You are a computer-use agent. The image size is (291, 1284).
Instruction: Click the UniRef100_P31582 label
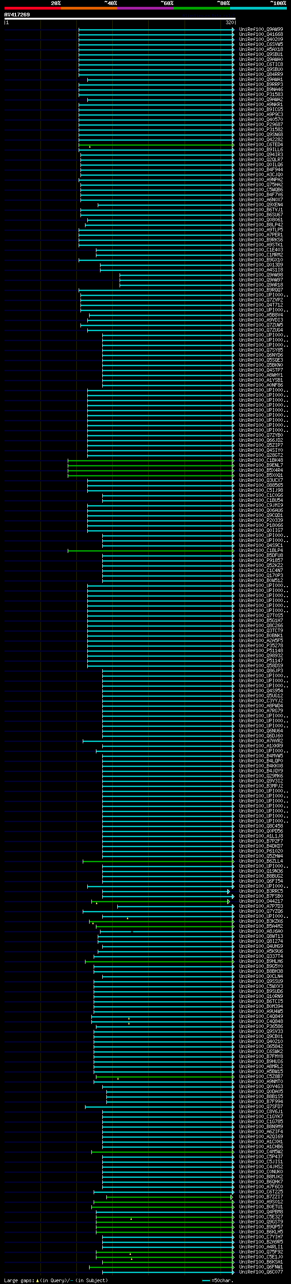click(x=261, y=130)
